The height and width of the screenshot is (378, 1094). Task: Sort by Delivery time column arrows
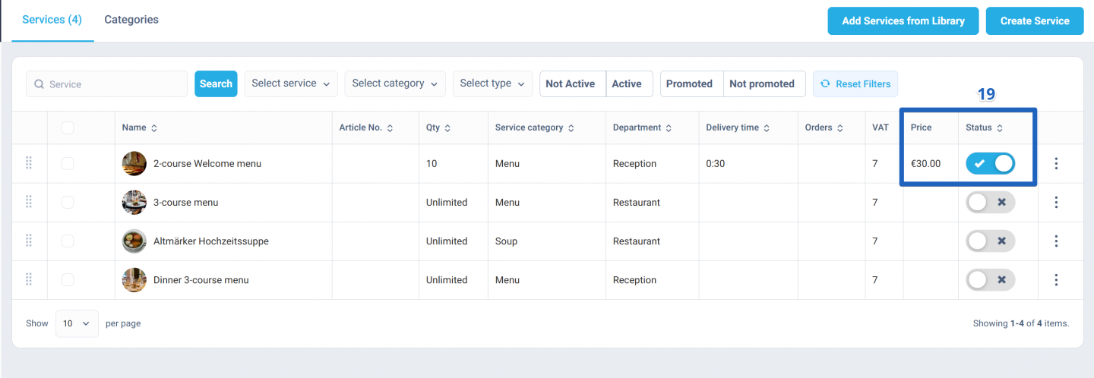767,128
